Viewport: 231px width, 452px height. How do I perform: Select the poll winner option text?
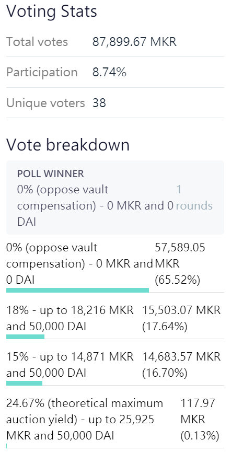[96, 206]
